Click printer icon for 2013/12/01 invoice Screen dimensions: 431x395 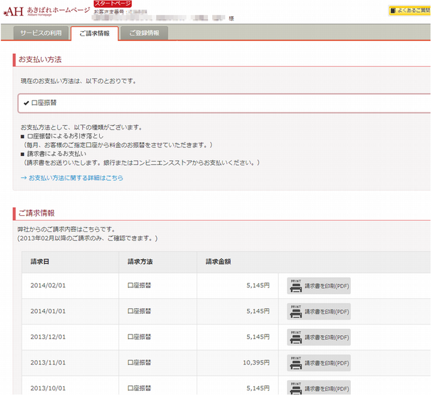295,338
